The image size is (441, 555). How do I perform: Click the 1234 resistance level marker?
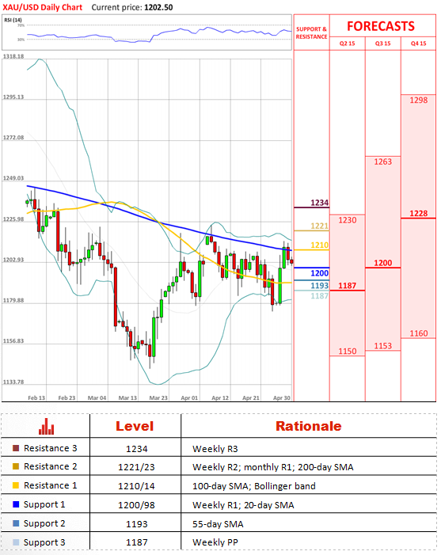pyautogui.click(x=320, y=203)
